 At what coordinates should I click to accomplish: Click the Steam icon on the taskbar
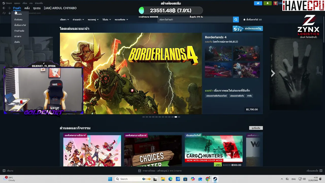point(215,179)
